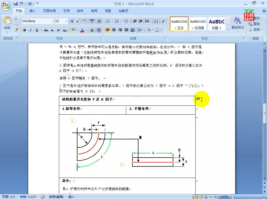Switch to the 插入 tab

pos(33,11)
